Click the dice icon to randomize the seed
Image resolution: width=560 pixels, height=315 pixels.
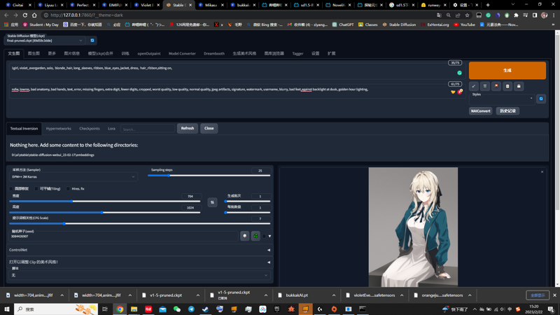click(x=244, y=236)
